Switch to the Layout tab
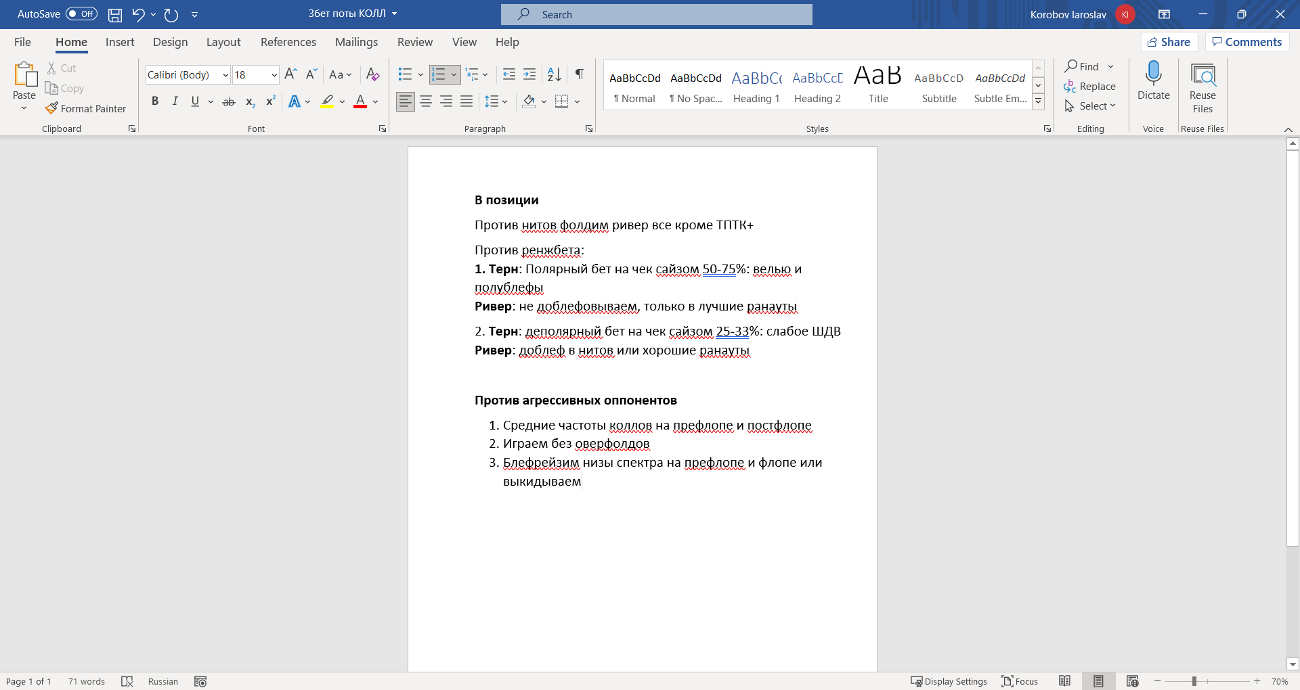 pyautogui.click(x=223, y=42)
